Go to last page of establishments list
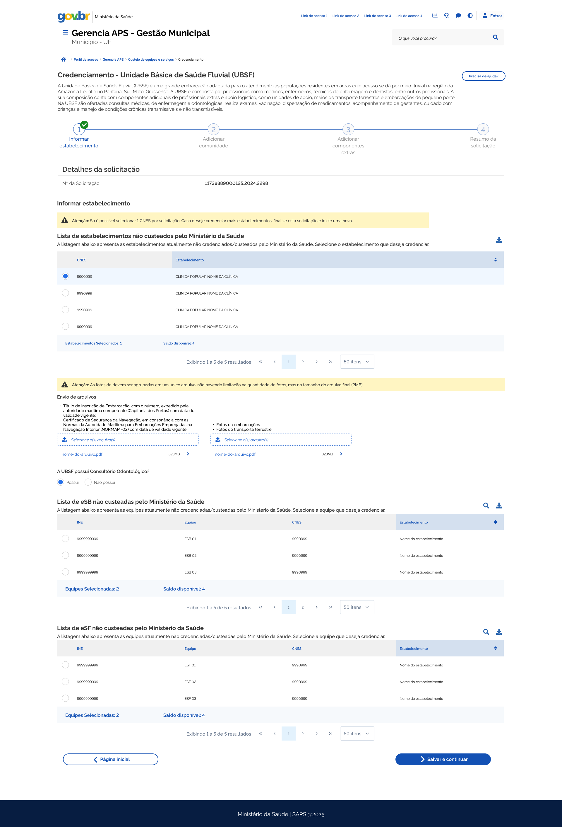The height and width of the screenshot is (827, 562). coord(330,362)
